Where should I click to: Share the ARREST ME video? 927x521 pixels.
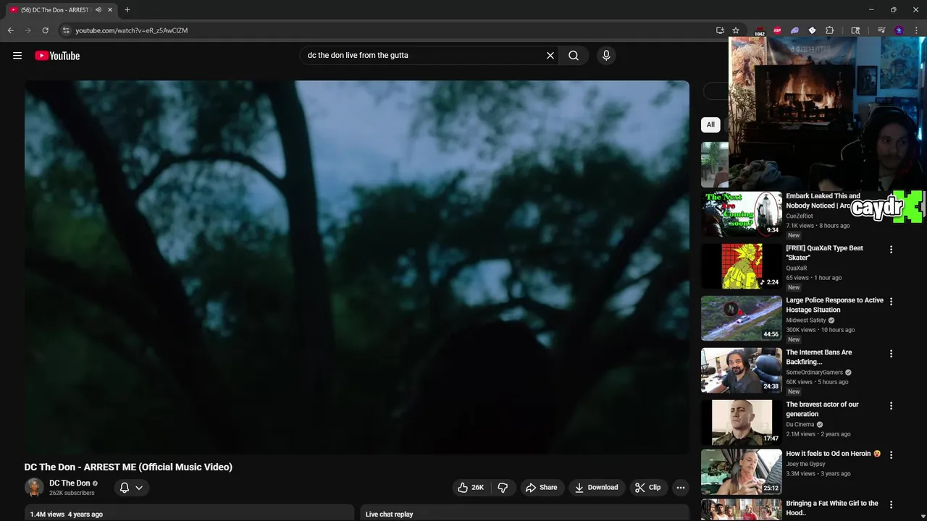coord(541,488)
